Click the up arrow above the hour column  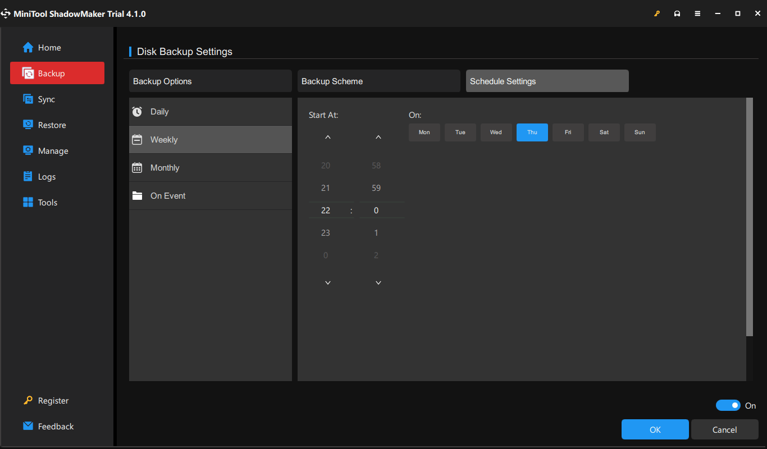pos(327,136)
